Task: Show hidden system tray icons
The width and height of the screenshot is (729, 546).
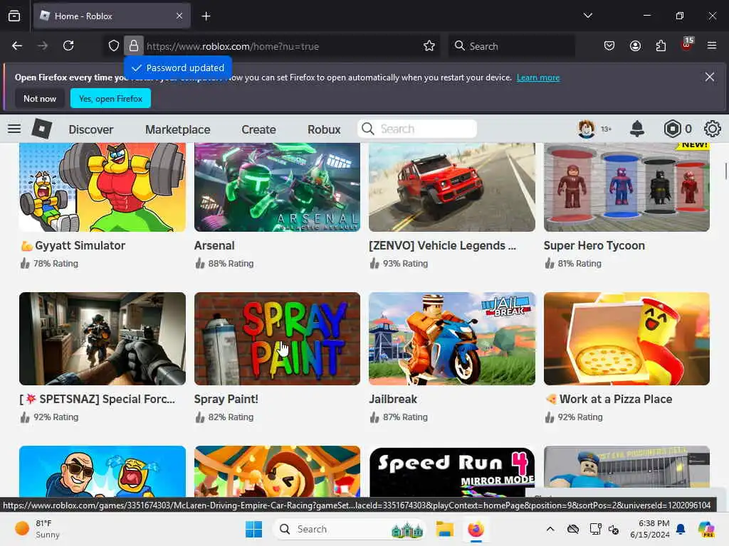Action: [x=550, y=529]
